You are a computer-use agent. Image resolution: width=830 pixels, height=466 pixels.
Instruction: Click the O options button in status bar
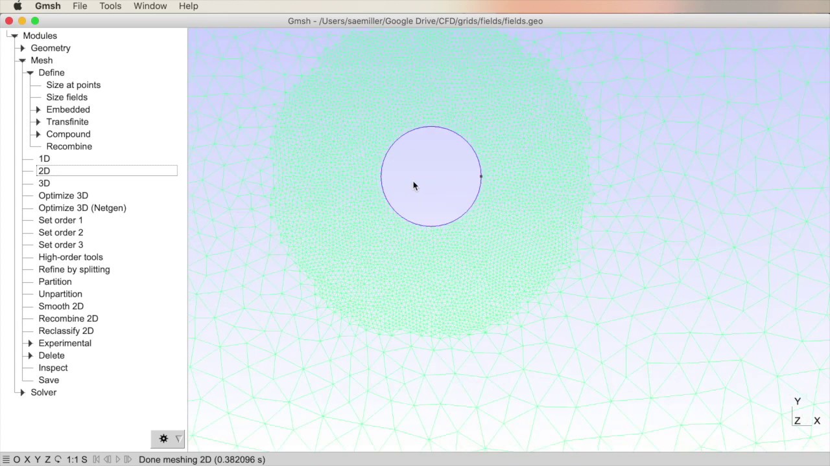17,460
